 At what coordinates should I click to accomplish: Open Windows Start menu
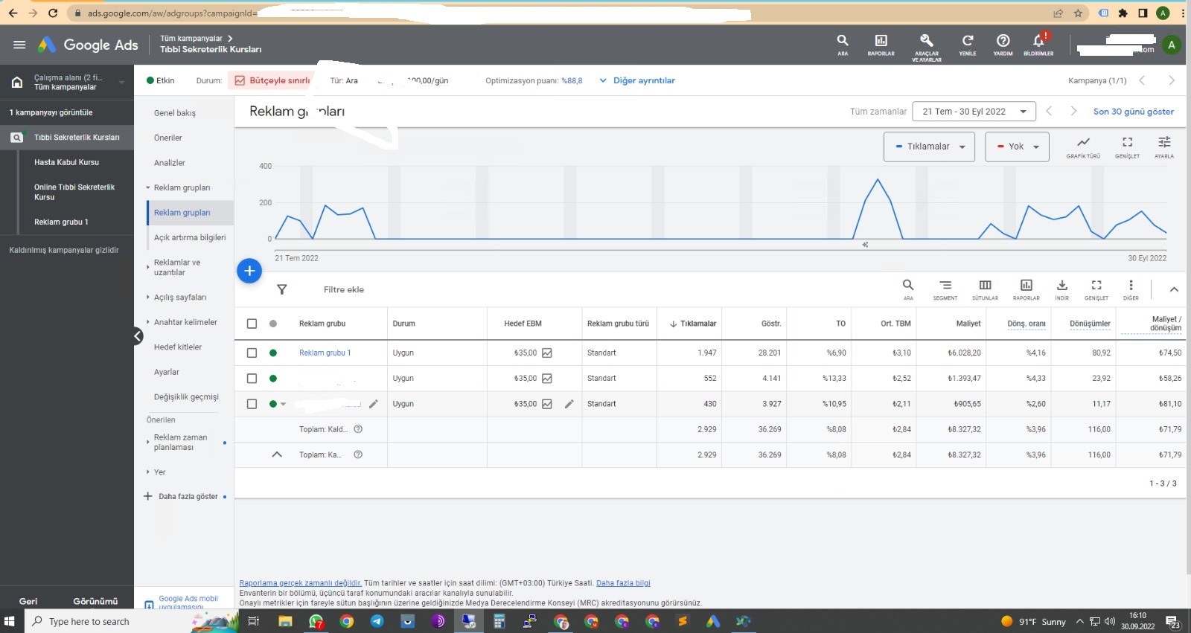click(x=10, y=621)
